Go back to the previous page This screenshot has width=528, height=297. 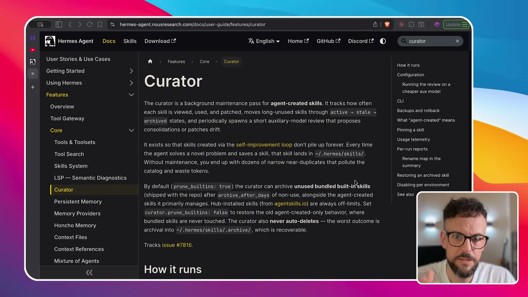click(x=70, y=24)
